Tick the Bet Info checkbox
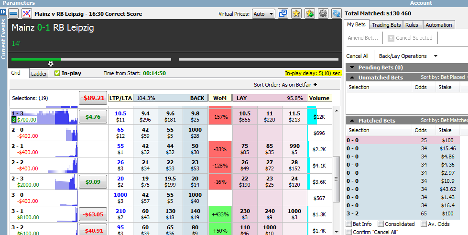The height and width of the screenshot is (235, 468). (x=348, y=224)
